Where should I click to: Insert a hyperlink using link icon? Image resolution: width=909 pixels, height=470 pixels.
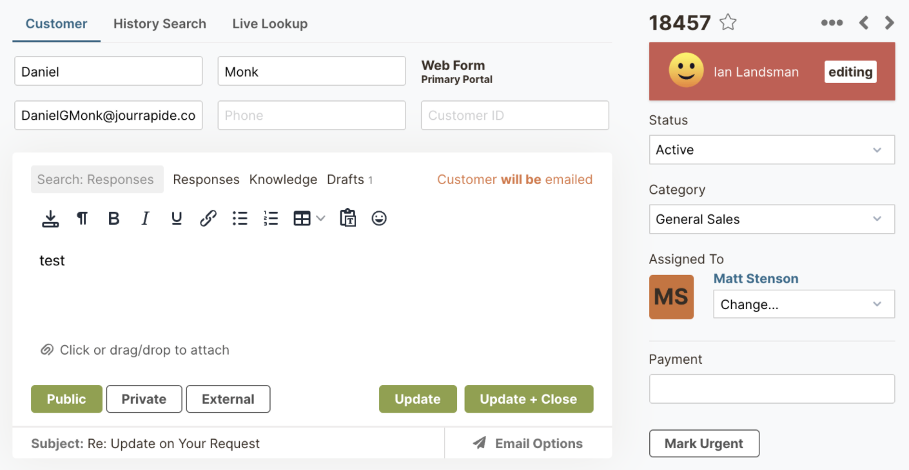(x=208, y=219)
